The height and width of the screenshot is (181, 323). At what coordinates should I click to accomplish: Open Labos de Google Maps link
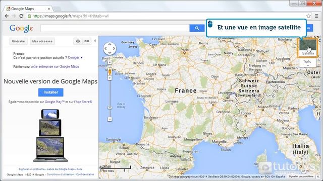pos(61,169)
